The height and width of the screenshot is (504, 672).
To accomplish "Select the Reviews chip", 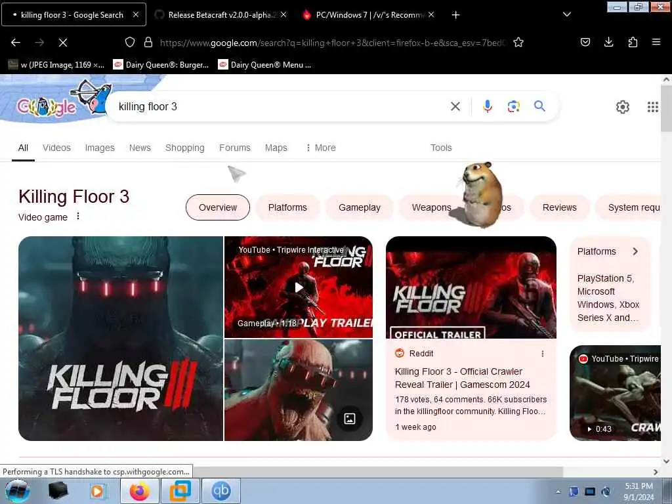I will pyautogui.click(x=559, y=207).
